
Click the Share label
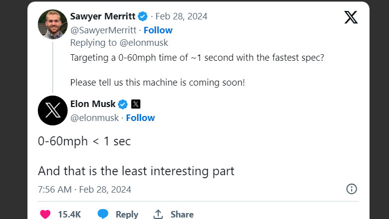click(x=182, y=215)
